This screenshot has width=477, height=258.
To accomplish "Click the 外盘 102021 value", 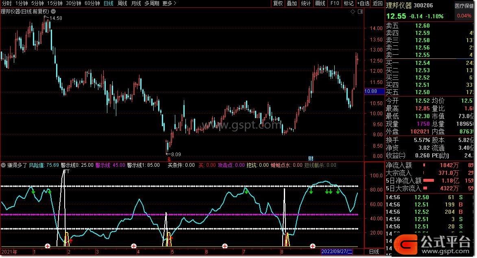I will pyautogui.click(x=420, y=131).
